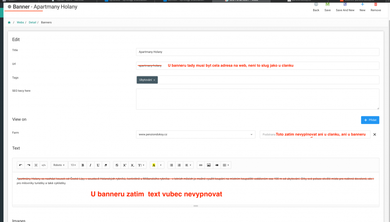Apply italic formatting in the editor
Viewport: 390px width, 222px height.
click(x=90, y=165)
